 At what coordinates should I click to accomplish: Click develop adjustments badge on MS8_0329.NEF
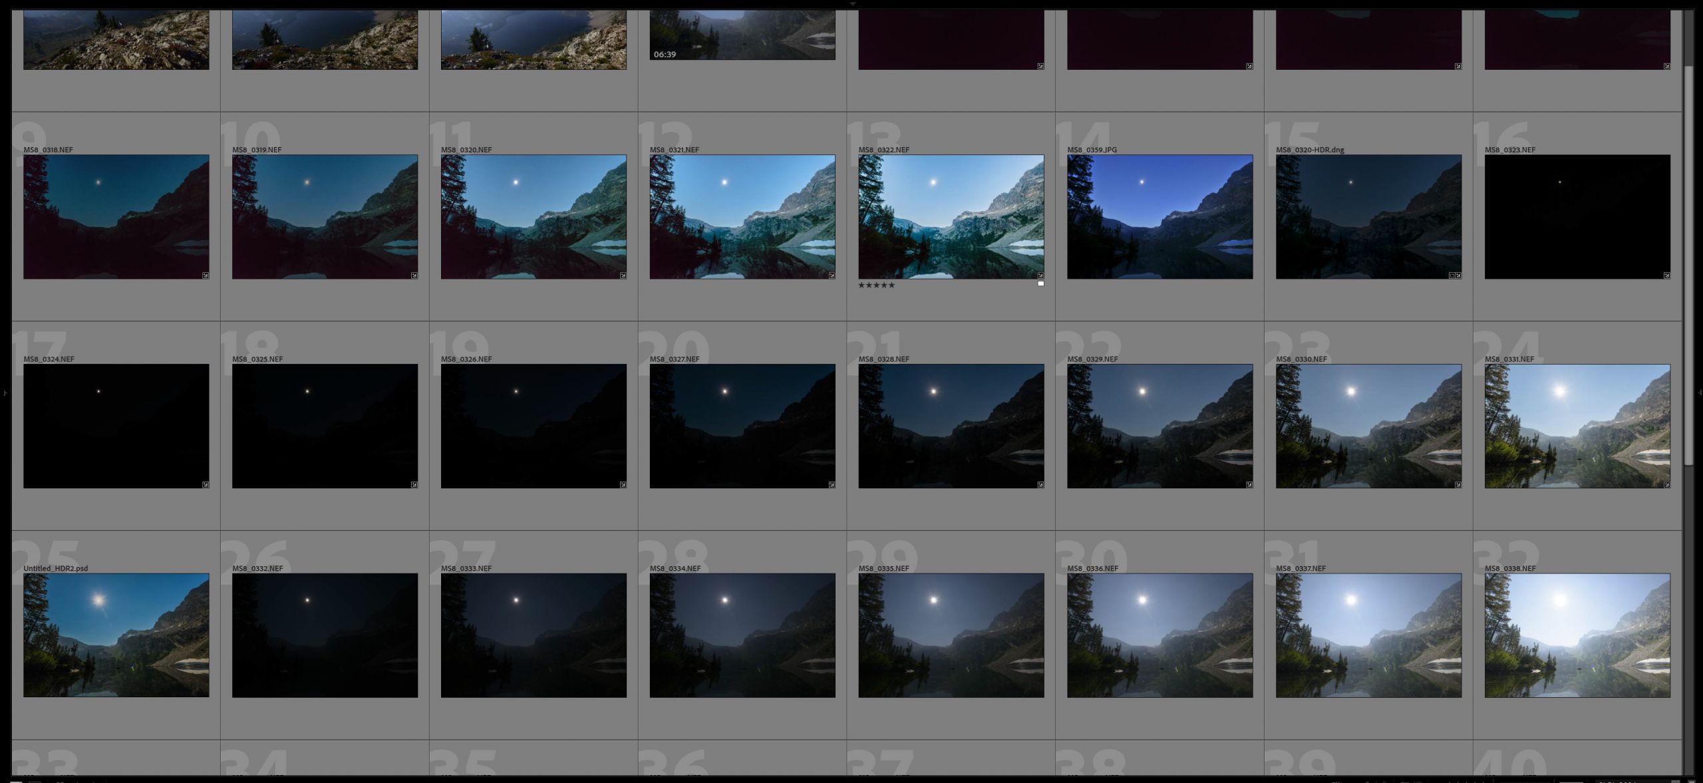1249,485
